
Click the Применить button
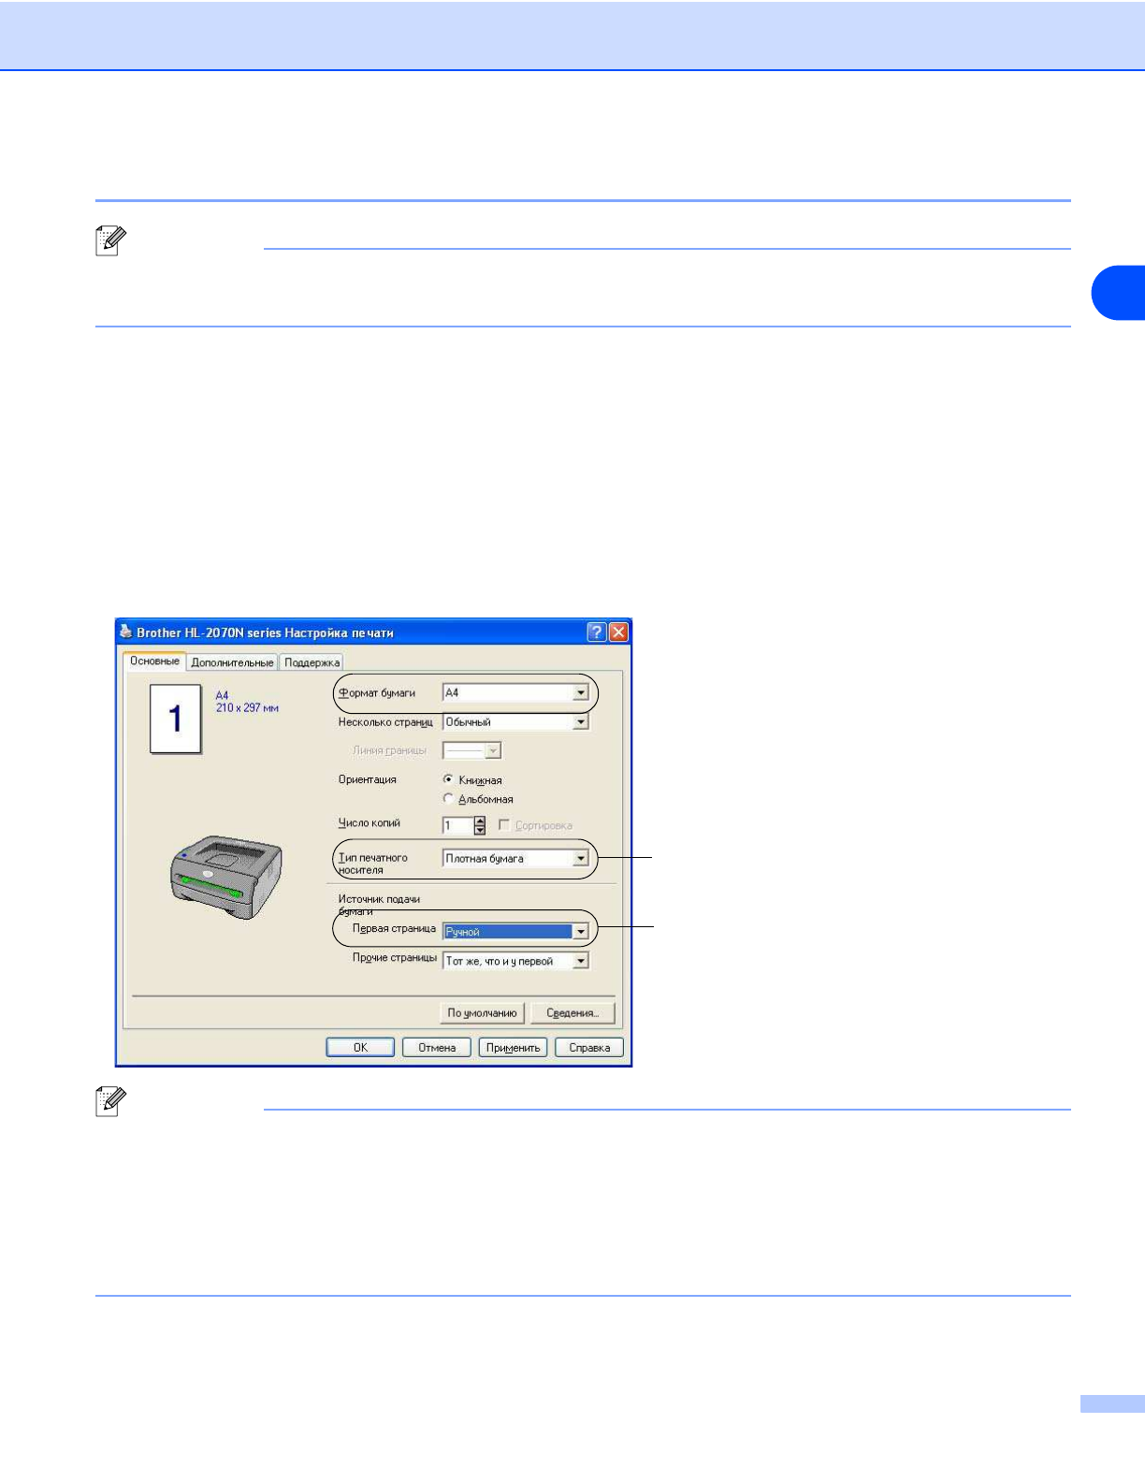pos(513,1048)
